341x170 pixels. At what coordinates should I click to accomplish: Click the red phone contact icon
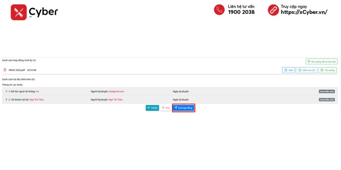pyautogui.click(x=219, y=10)
